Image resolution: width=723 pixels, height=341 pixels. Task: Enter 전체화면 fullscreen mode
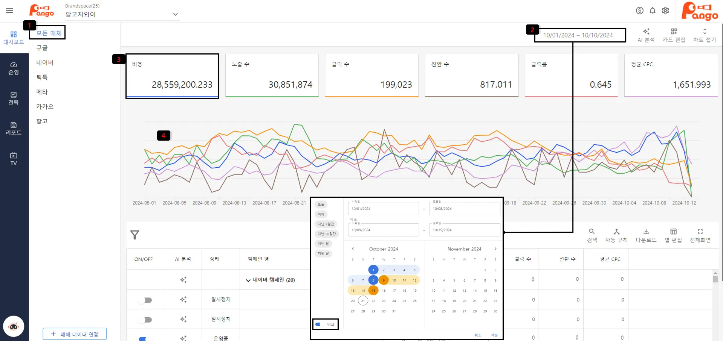[700, 235]
